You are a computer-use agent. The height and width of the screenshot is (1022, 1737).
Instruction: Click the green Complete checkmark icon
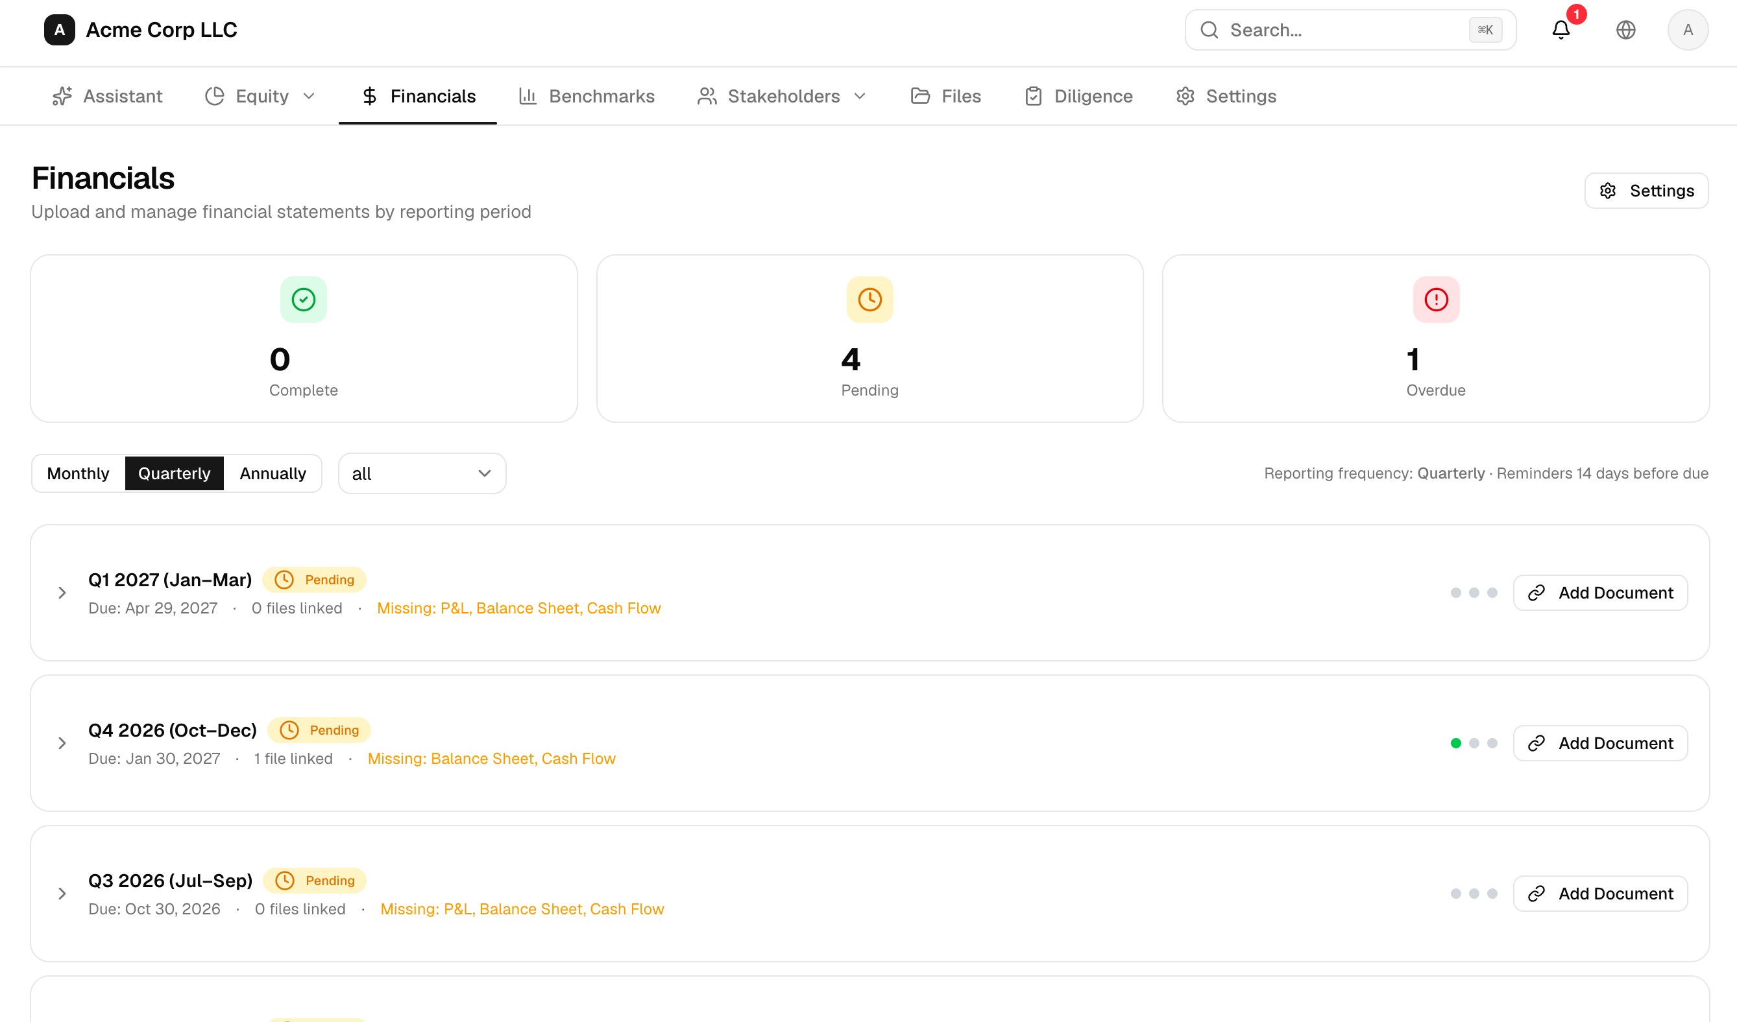tap(303, 300)
